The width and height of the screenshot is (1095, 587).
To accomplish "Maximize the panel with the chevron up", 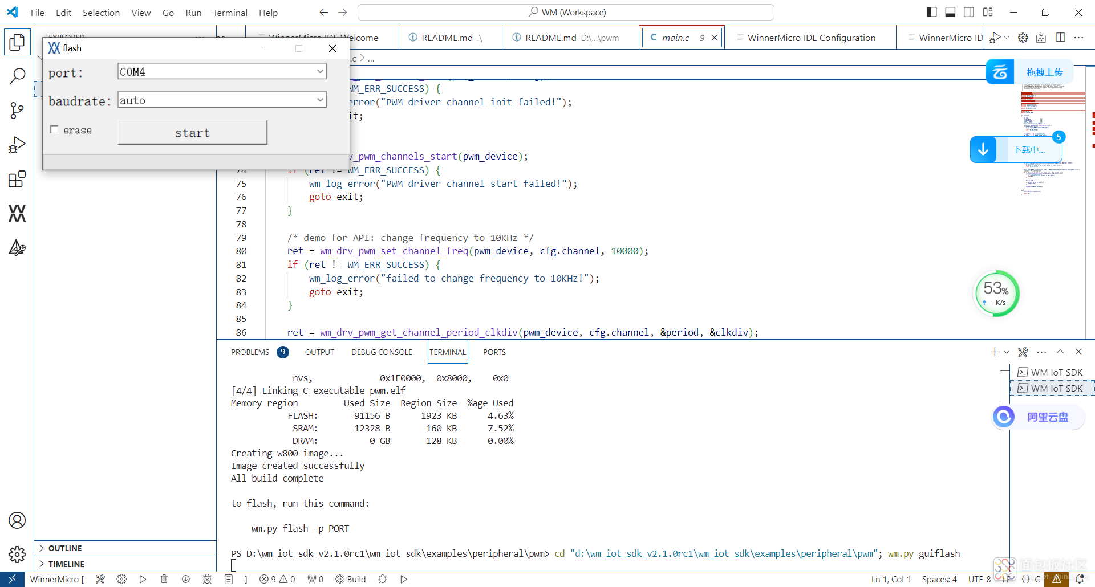I will click(1060, 352).
